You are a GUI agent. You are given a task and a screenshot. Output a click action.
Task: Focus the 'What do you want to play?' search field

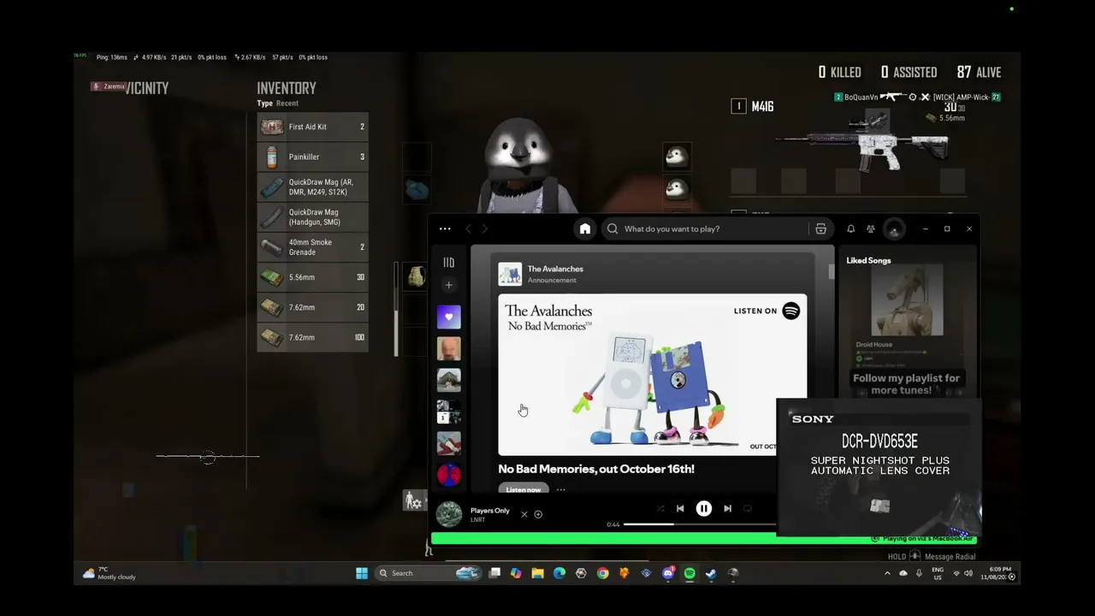pyautogui.click(x=704, y=228)
